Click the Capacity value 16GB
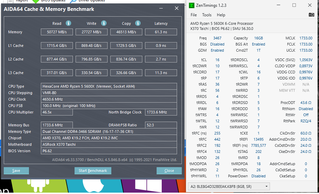This screenshot has width=319, height=194. pyautogui.click(x=258, y=38)
